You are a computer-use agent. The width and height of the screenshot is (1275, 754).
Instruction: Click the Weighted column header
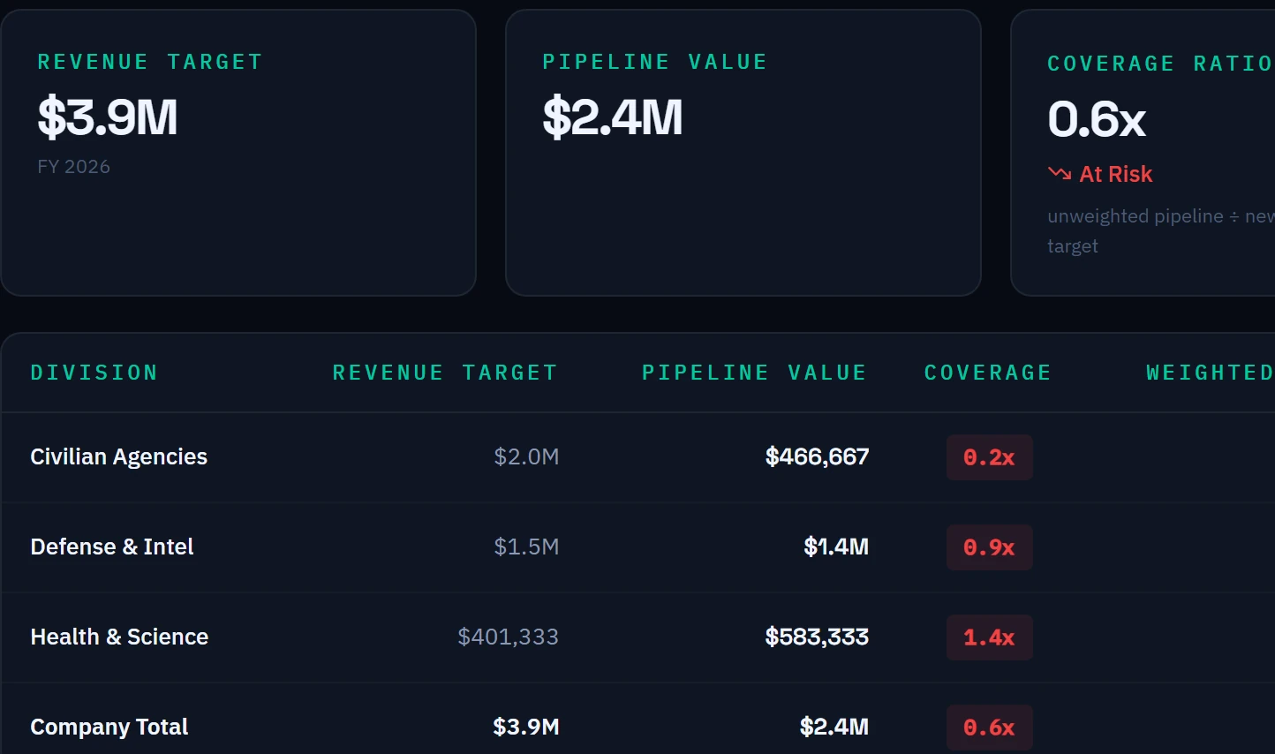[1210, 373]
